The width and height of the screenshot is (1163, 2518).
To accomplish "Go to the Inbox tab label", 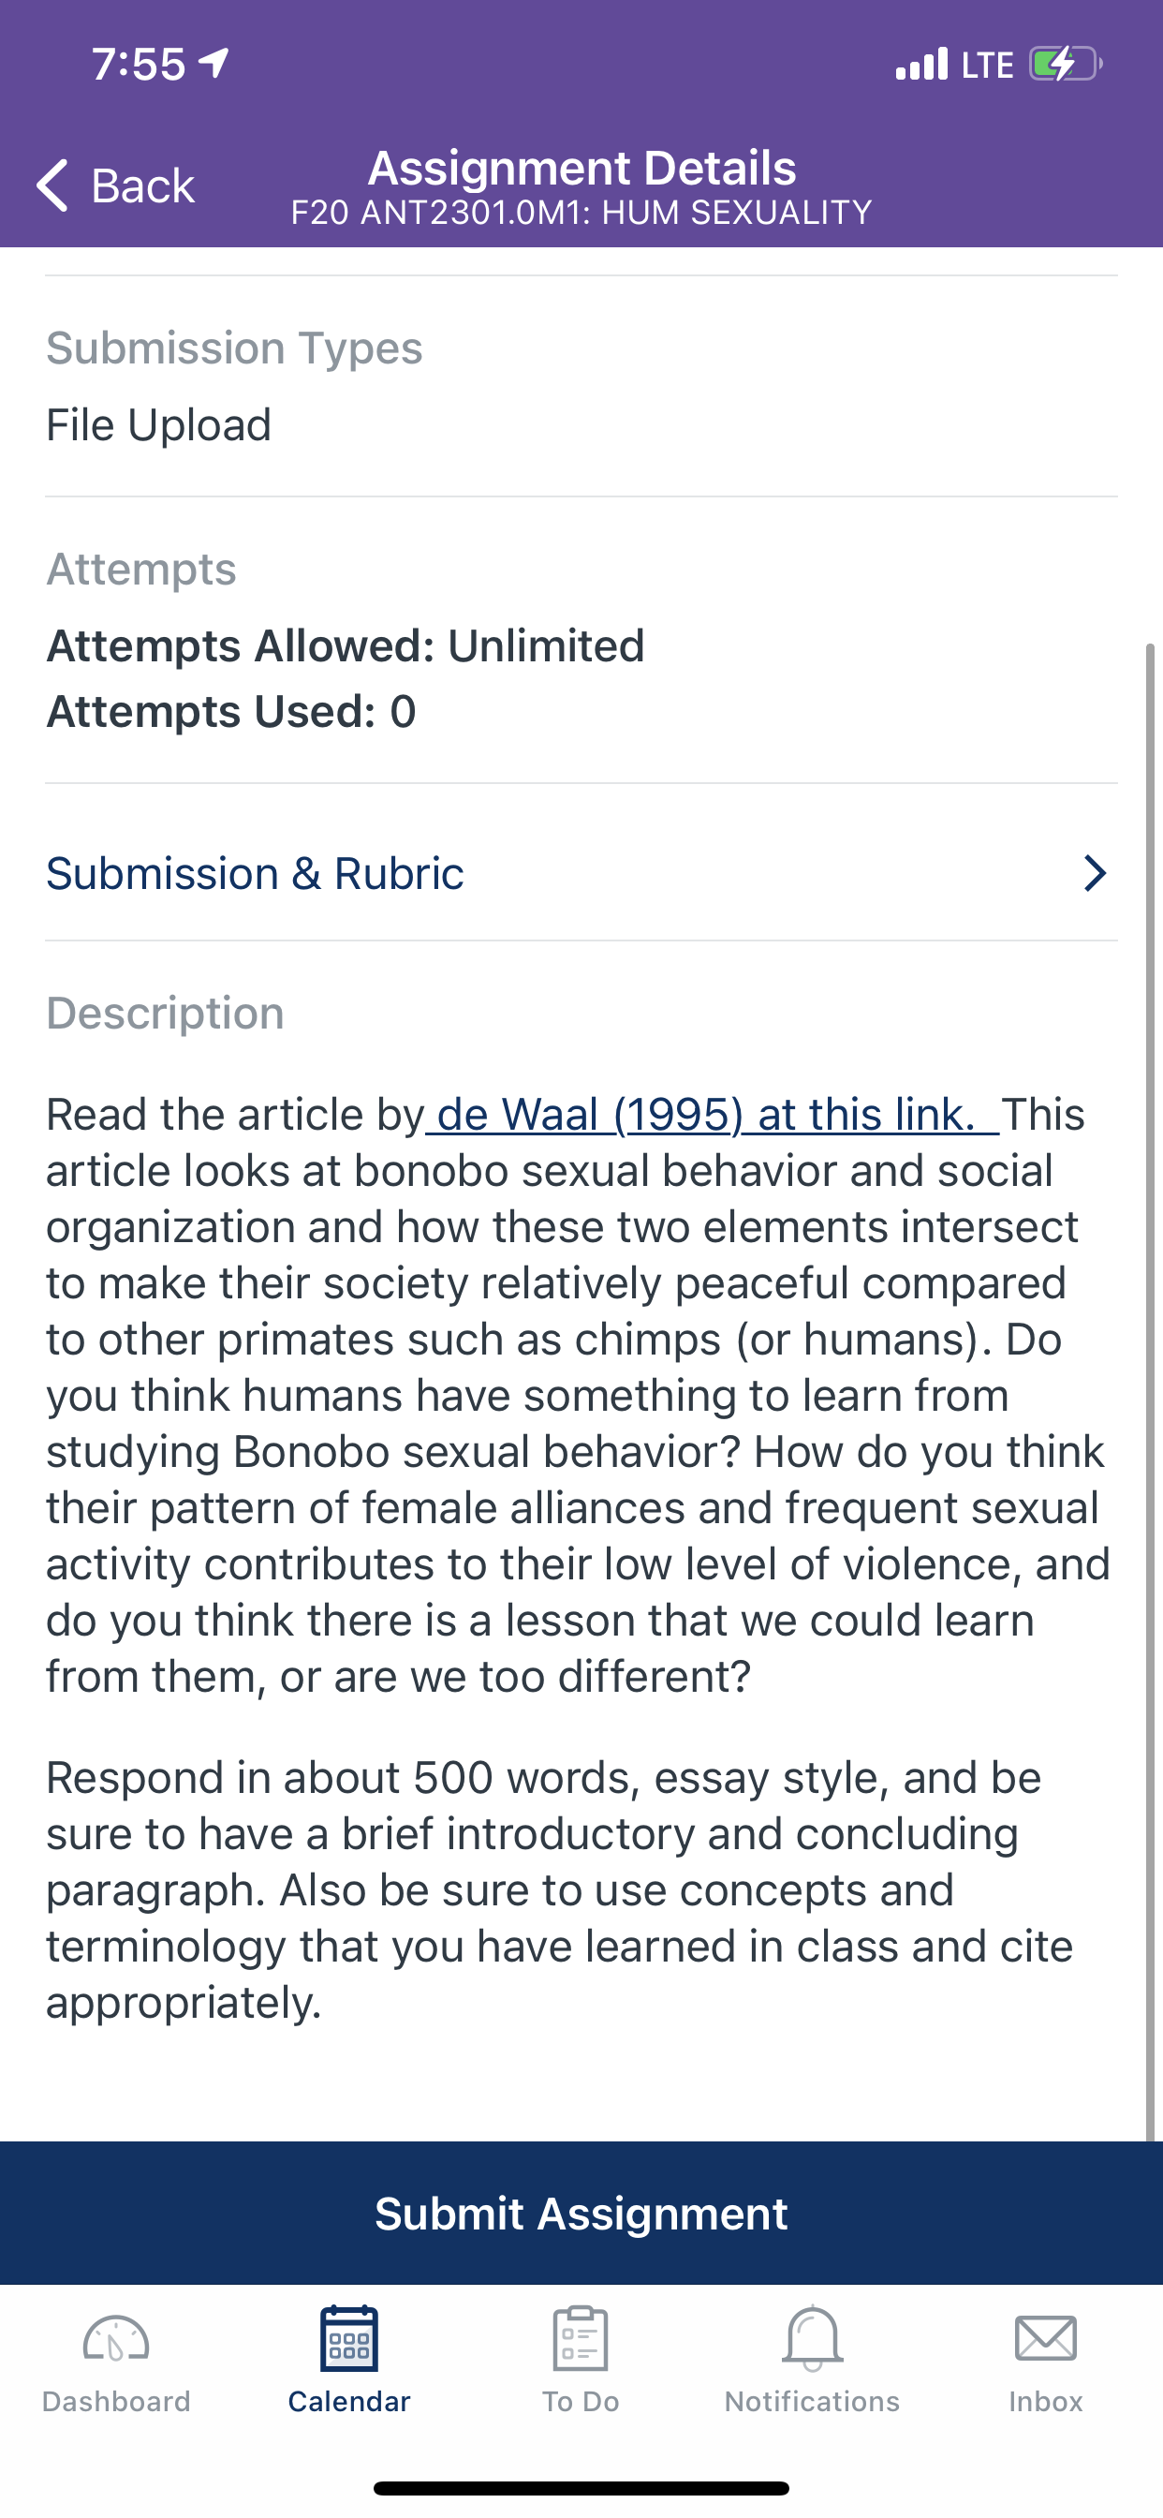I will tap(1046, 2402).
